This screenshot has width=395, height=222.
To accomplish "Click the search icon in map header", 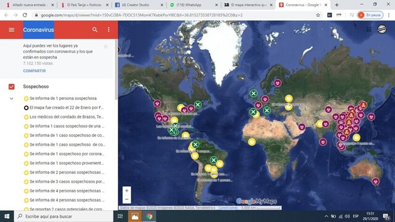I will click(95, 30).
